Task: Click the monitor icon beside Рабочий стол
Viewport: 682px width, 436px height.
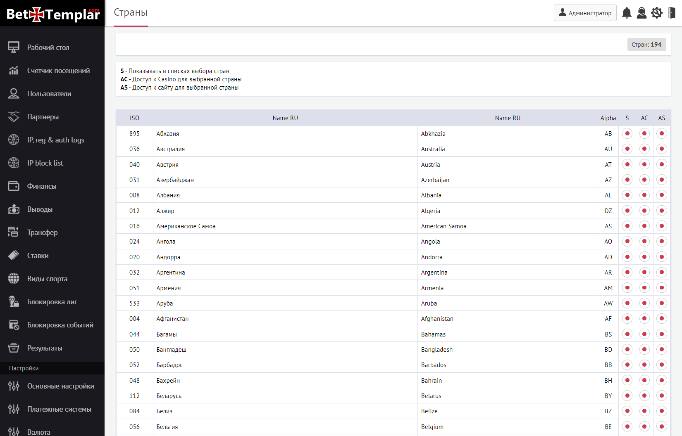Action: (14, 47)
